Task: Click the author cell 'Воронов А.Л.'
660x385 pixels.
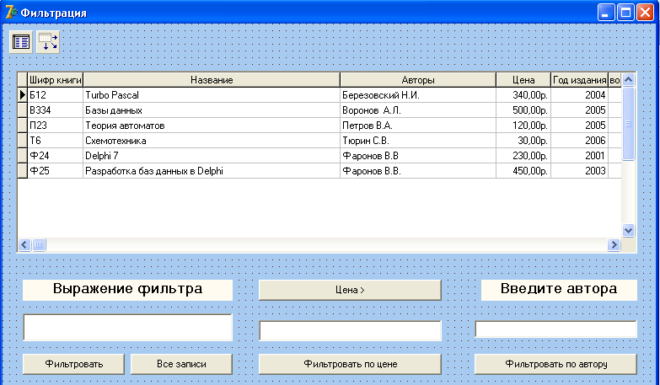Action: pyautogui.click(x=418, y=110)
